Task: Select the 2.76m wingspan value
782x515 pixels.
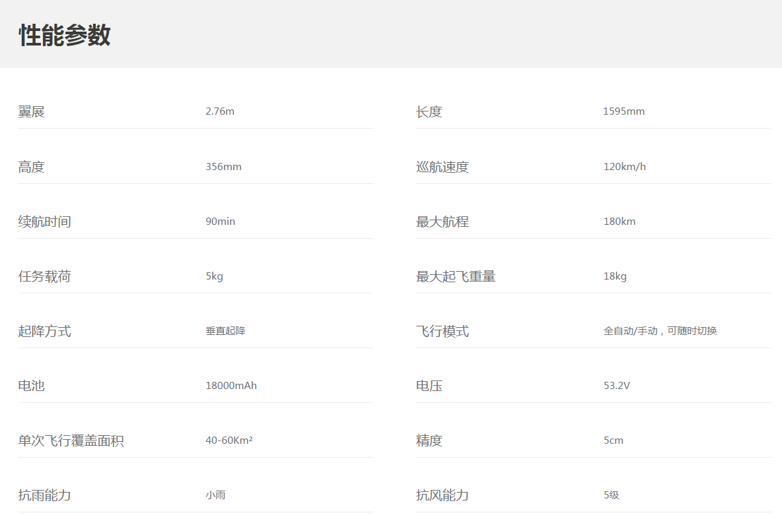Action: coord(220,111)
